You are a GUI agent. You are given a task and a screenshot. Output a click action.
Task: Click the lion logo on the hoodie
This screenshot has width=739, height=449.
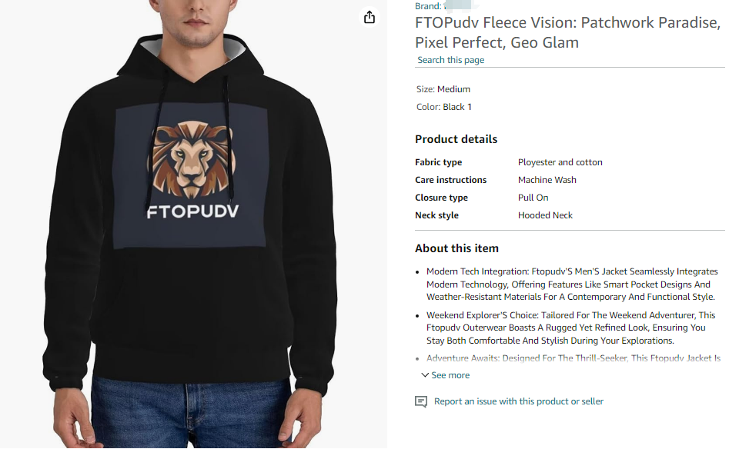coord(189,158)
